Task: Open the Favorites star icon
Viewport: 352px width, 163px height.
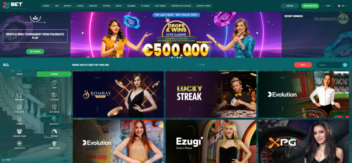Action: (x=19, y=95)
